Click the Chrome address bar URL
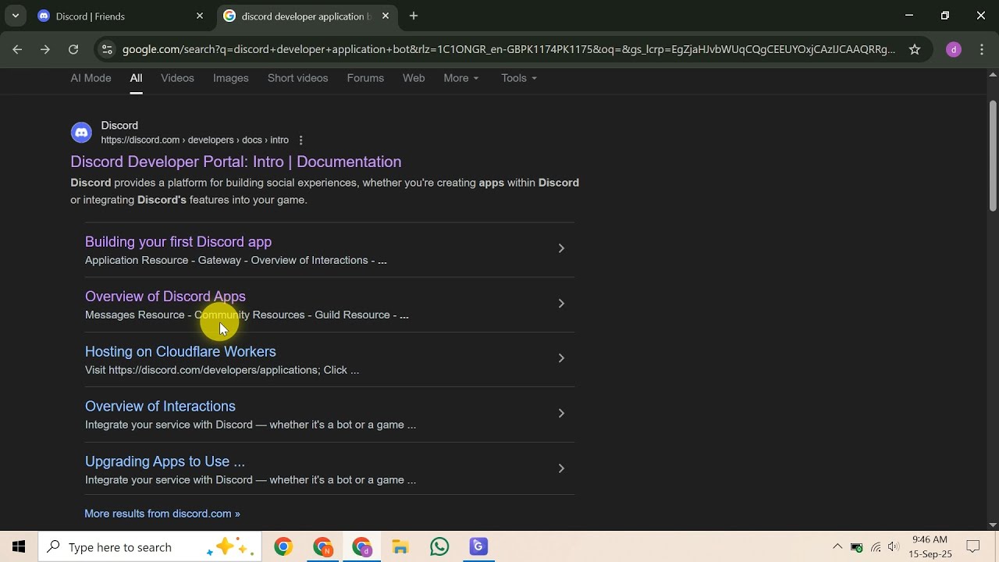Image resolution: width=999 pixels, height=562 pixels. pyautogui.click(x=509, y=49)
